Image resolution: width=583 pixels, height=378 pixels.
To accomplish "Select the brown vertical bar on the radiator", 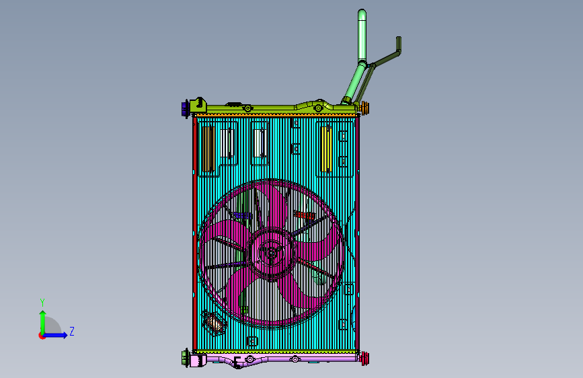I will tap(208, 149).
